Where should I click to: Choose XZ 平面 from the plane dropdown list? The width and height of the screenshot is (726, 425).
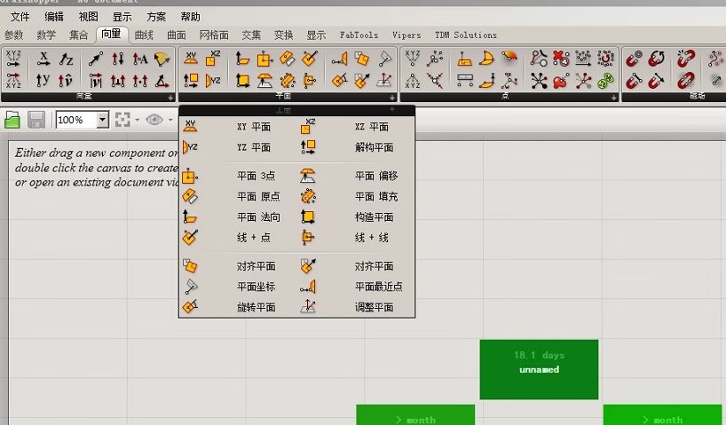[x=371, y=127]
